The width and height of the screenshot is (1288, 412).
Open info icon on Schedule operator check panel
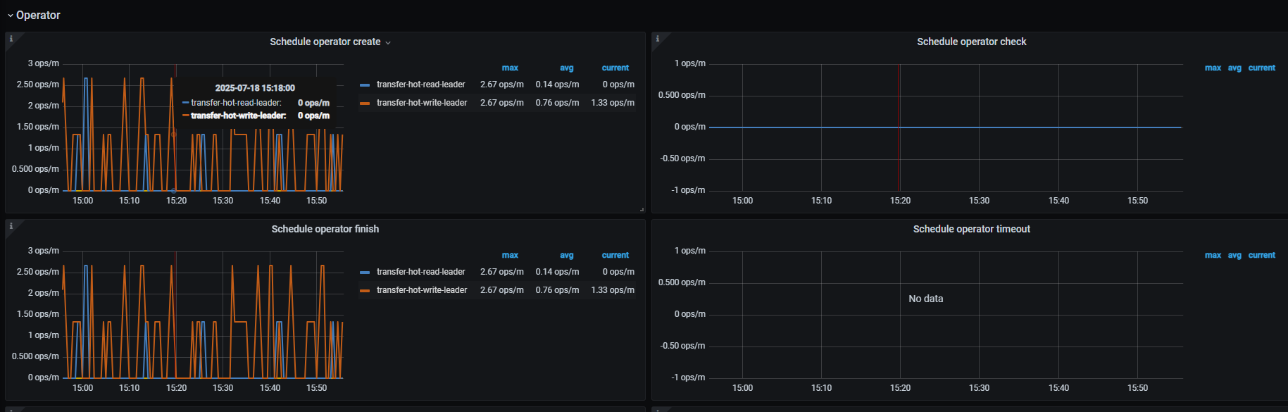coord(658,39)
